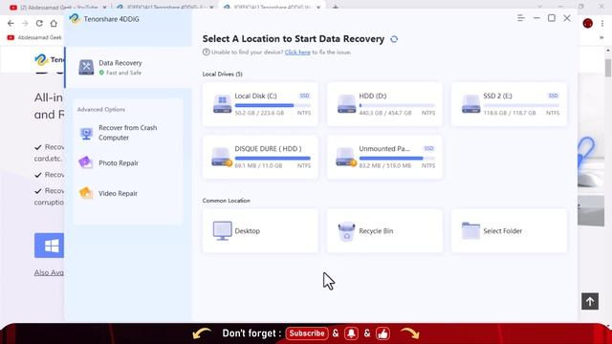Expand the bookmarks overflow chevron

601,38
